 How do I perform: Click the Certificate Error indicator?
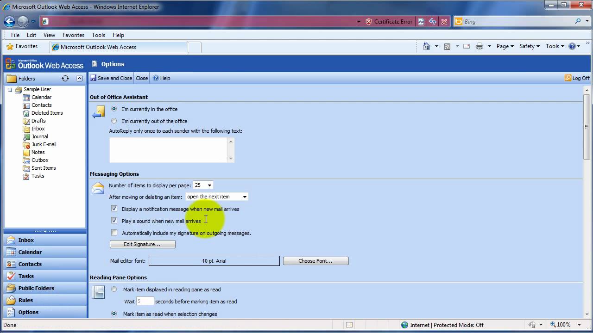(x=389, y=21)
